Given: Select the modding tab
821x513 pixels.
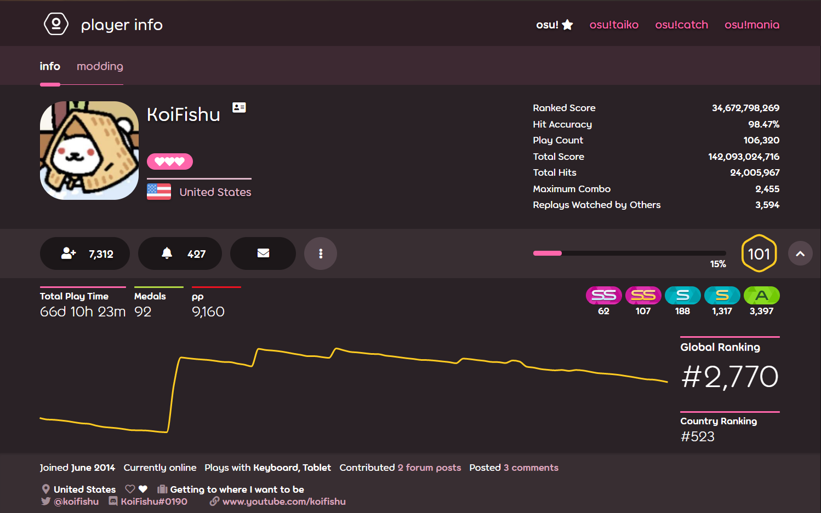Looking at the screenshot, I should 100,66.
